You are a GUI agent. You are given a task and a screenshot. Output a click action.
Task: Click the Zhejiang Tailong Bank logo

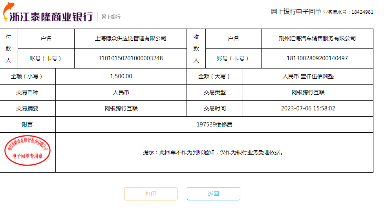[x=48, y=16]
